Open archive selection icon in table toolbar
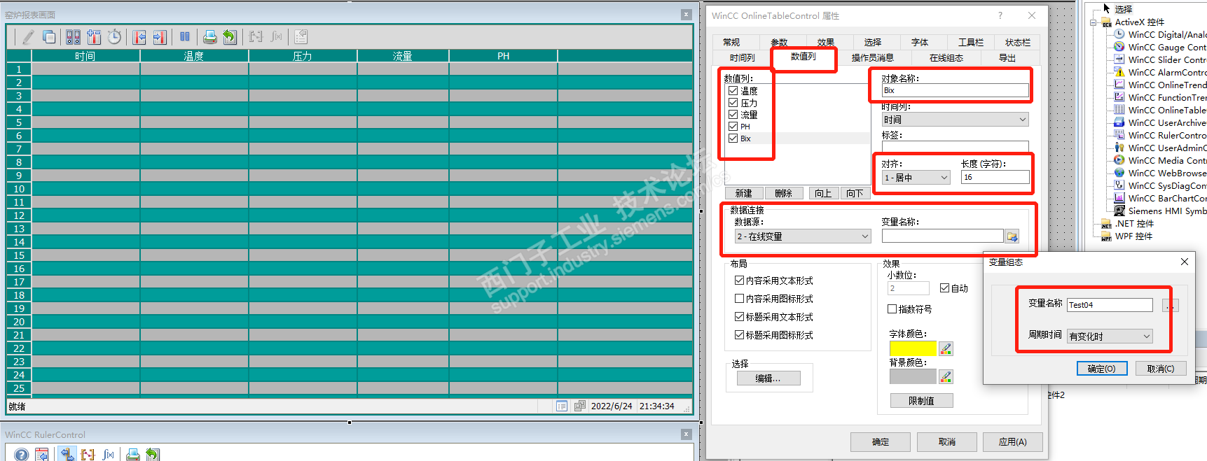 (x=73, y=37)
